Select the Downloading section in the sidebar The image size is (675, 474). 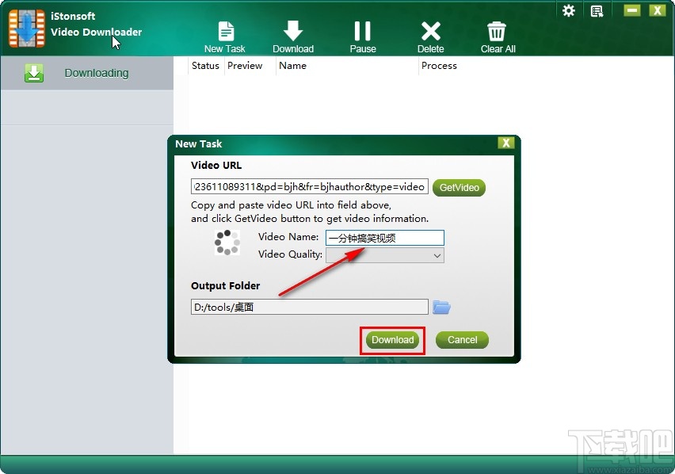click(x=96, y=72)
